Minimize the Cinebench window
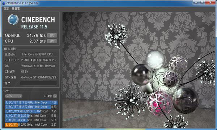 [196, 3]
